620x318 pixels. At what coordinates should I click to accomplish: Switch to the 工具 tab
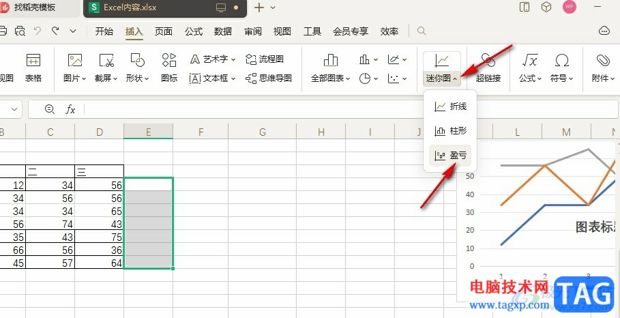(x=312, y=31)
